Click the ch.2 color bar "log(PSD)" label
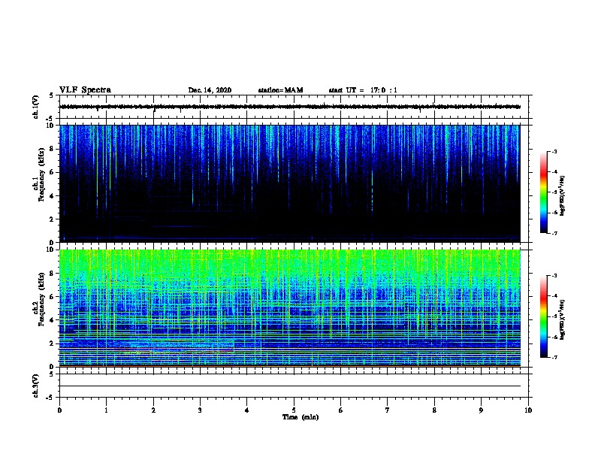The width and height of the screenshot is (595, 460). [x=562, y=319]
